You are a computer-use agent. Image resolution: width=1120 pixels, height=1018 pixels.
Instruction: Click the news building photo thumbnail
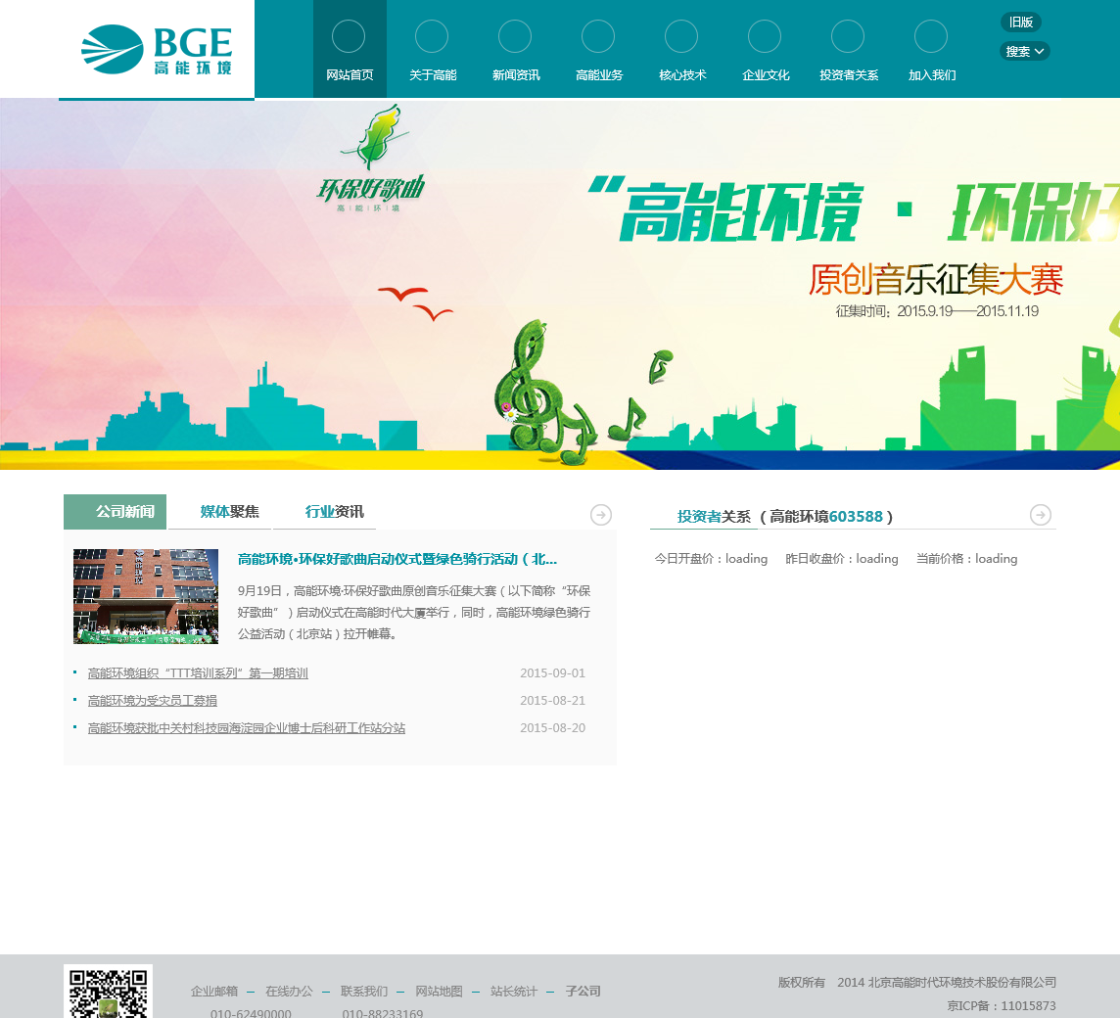(x=146, y=596)
